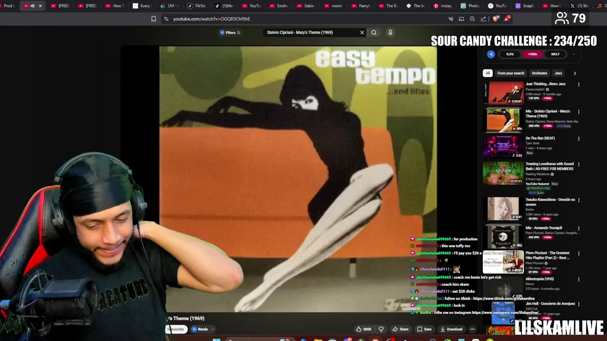Open the three-dot more actions under the video

coord(472,329)
